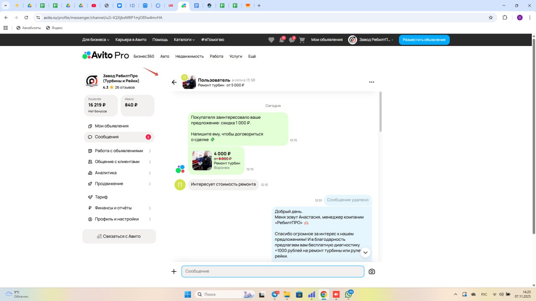Screen dimensions: 536x301
Task: Open Мои объявления link in top header
Action: pos(327,40)
